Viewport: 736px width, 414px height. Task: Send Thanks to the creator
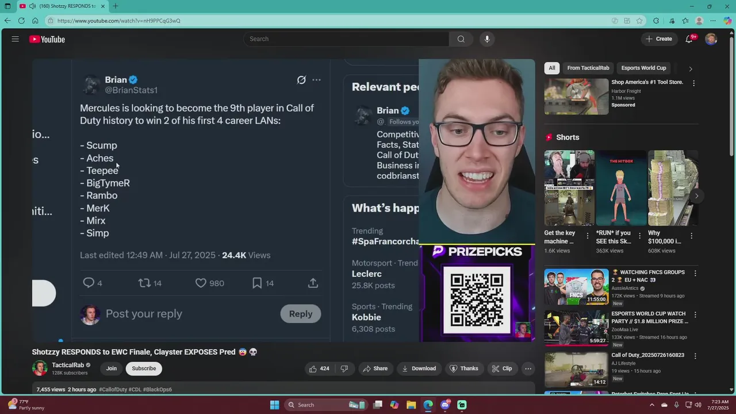463,369
